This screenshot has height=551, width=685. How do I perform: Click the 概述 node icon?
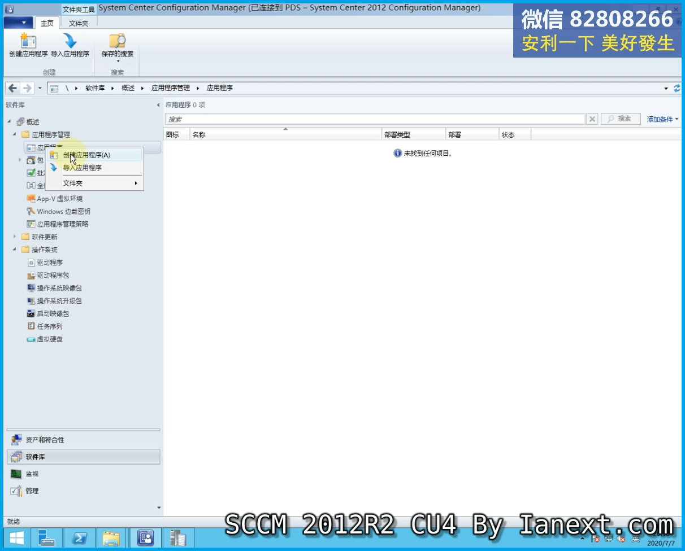pos(20,122)
